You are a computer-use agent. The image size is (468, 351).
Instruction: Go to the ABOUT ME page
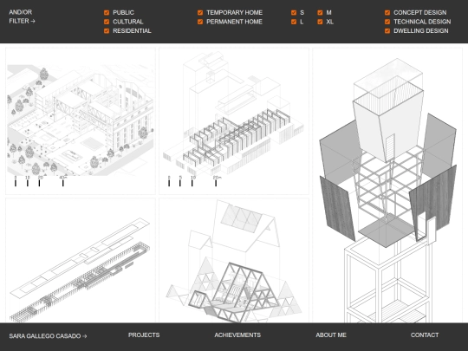[x=331, y=335]
